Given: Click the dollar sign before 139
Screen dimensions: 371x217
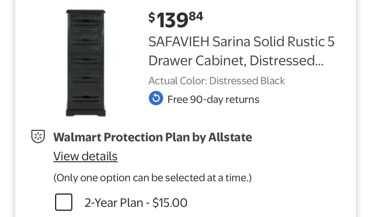Looking at the screenshot, I should click(x=152, y=17).
